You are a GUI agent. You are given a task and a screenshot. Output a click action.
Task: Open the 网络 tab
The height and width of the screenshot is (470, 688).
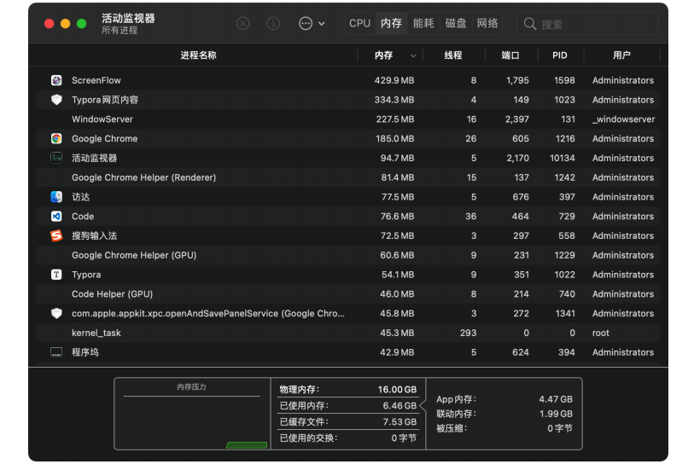[x=487, y=23]
